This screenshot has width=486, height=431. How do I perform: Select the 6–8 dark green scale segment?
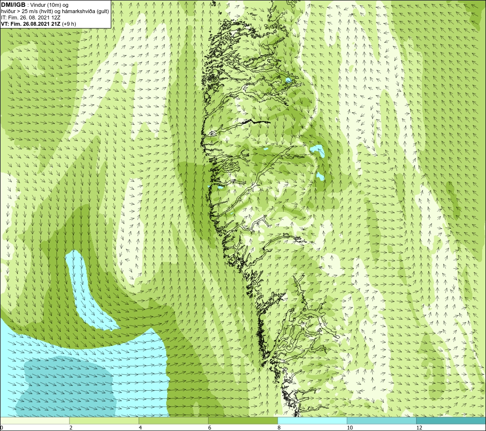click(x=243, y=420)
